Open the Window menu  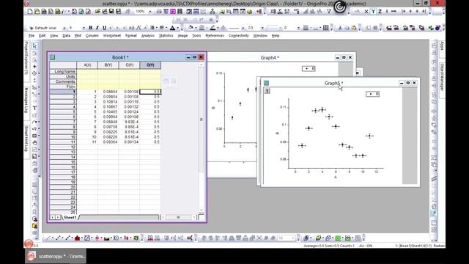pyautogui.click(x=260, y=36)
